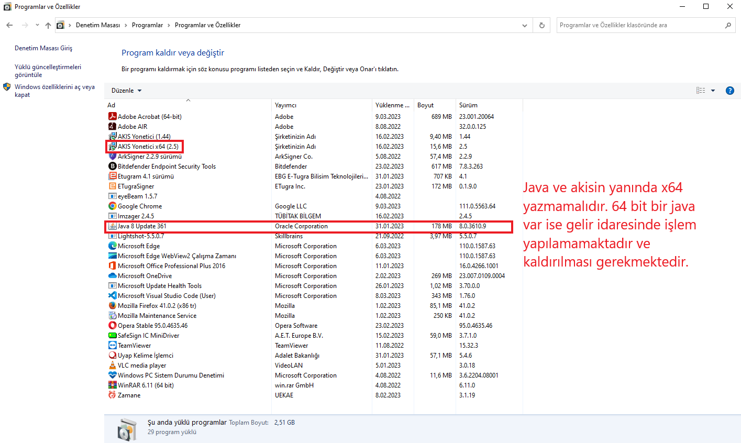Click the Microsoft Visual Studio Code icon
The image size is (741, 443).
[112, 295]
